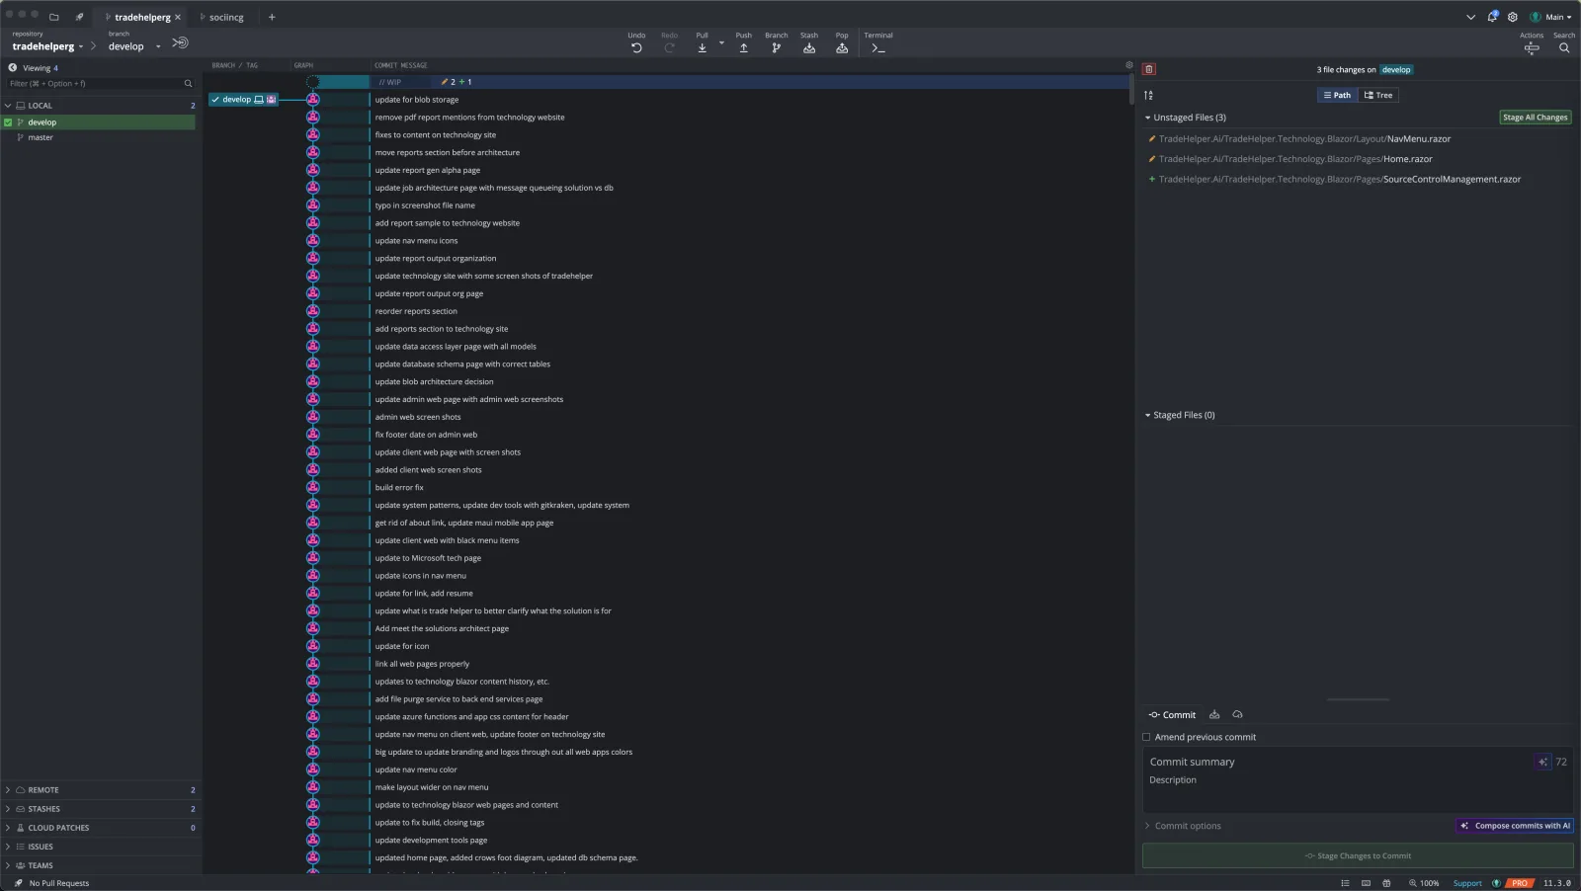This screenshot has height=891, width=1581.
Task: Open the Terminal from the toolbar
Action: coord(878,47)
